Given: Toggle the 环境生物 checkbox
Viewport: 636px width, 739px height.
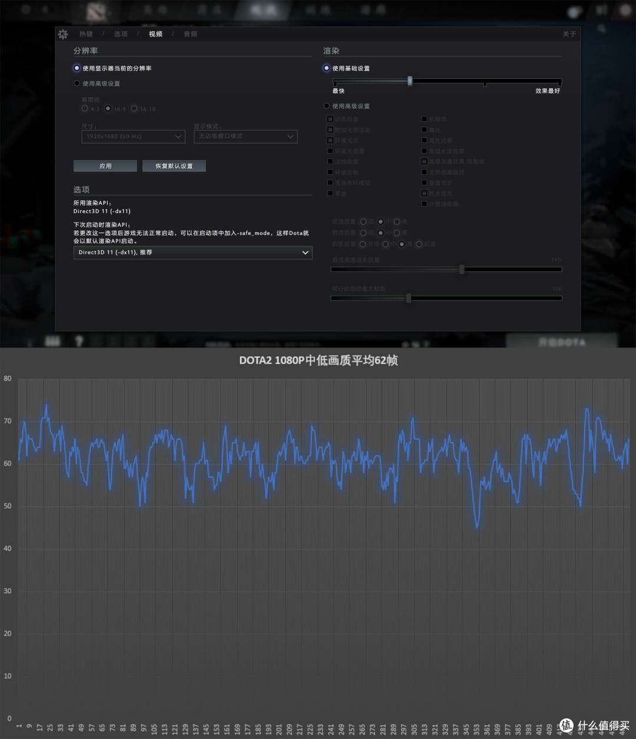Looking at the screenshot, I should point(330,172).
